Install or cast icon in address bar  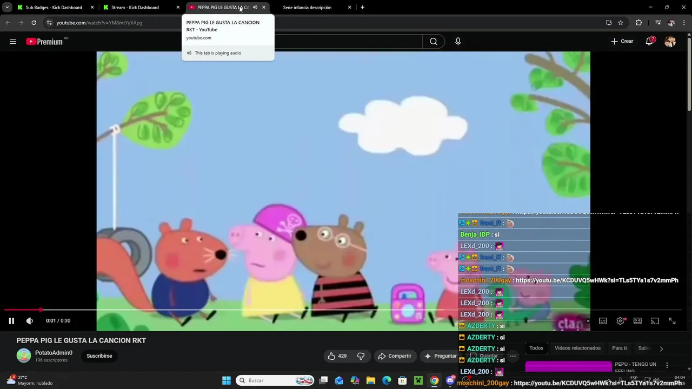(x=609, y=23)
